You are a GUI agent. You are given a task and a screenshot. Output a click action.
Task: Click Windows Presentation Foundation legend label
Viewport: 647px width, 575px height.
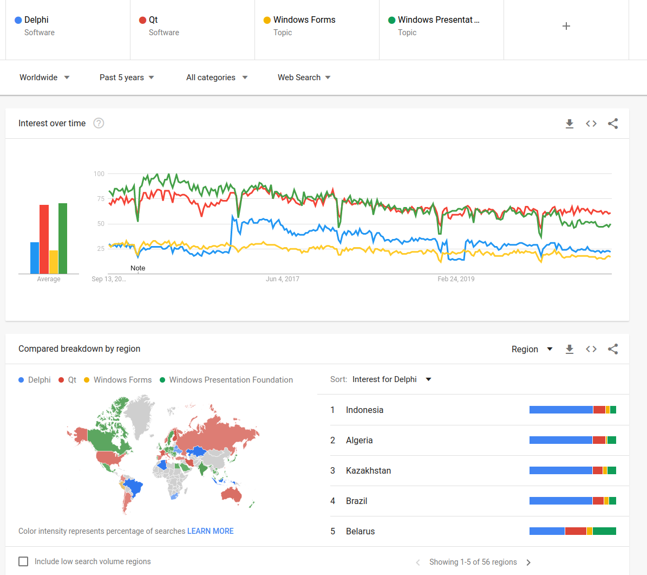(x=231, y=379)
